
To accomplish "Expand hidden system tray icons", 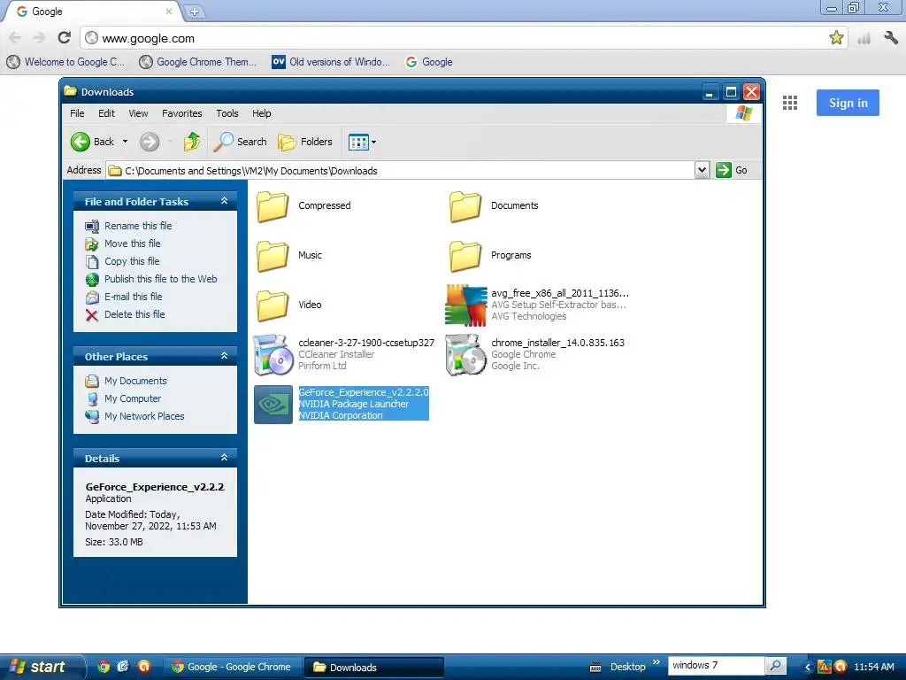I will 807,668.
